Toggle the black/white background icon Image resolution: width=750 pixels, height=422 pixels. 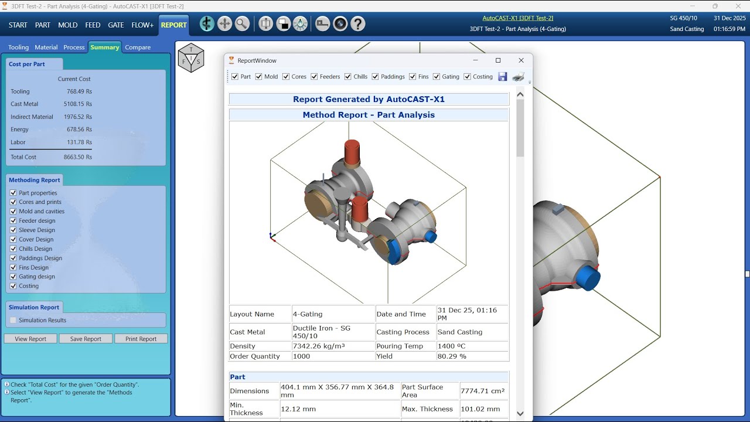click(283, 24)
